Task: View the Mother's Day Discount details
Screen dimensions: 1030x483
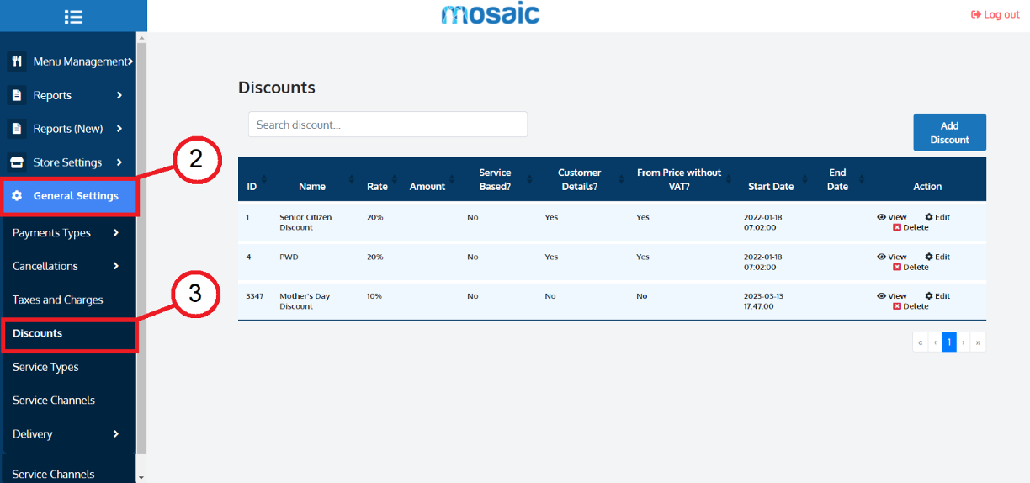Action: [x=892, y=296]
